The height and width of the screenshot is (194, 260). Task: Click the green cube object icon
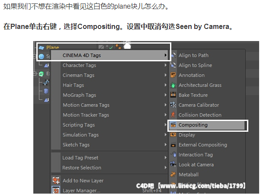pyautogui.click(x=41, y=74)
